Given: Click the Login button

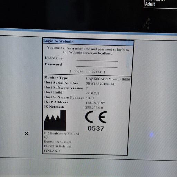Looking at the screenshot, I should point(78,72).
